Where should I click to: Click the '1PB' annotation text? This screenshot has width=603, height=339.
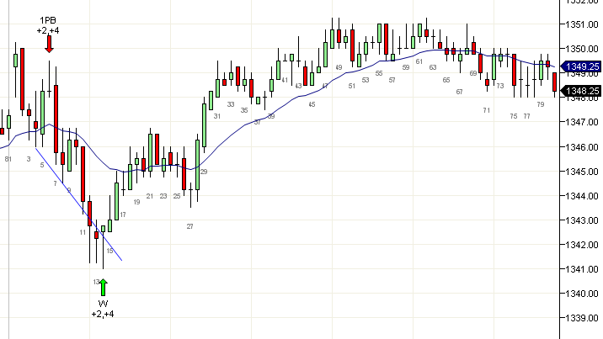[x=48, y=20]
